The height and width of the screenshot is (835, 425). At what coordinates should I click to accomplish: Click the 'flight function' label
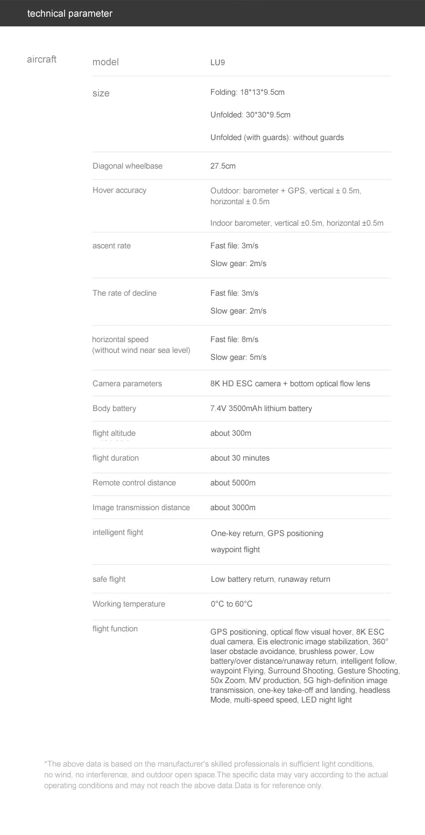[x=115, y=629]
